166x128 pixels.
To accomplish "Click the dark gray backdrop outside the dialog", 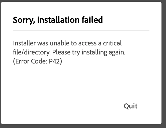I will point(164,63).
